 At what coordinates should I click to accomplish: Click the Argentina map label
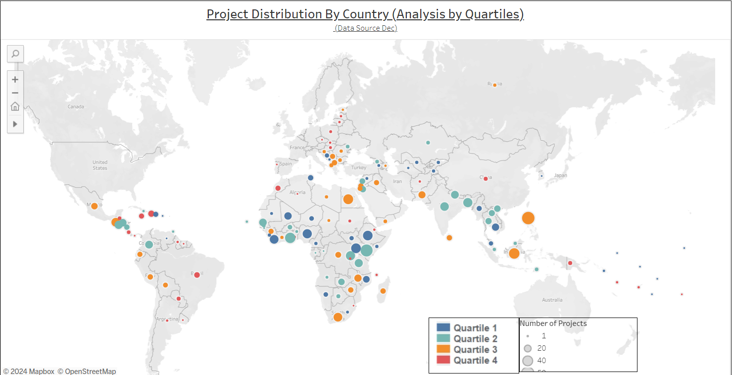coord(167,319)
